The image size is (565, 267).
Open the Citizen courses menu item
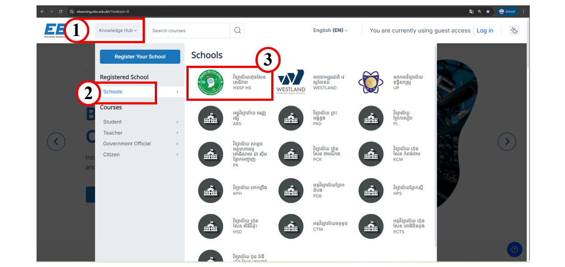pyautogui.click(x=111, y=154)
